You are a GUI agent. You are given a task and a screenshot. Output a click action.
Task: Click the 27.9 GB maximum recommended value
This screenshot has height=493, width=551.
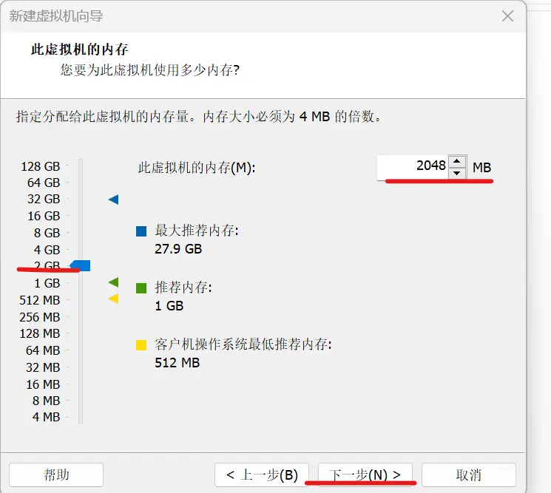coord(178,249)
